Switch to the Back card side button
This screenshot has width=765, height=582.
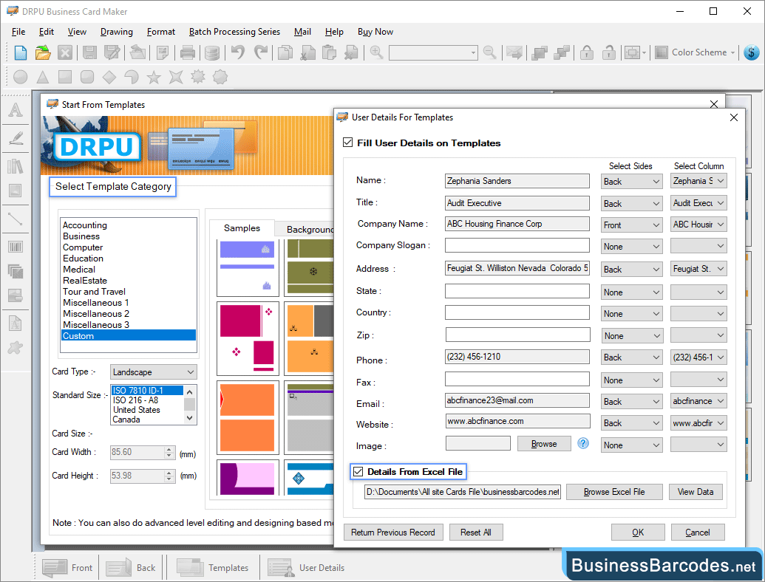[132, 567]
